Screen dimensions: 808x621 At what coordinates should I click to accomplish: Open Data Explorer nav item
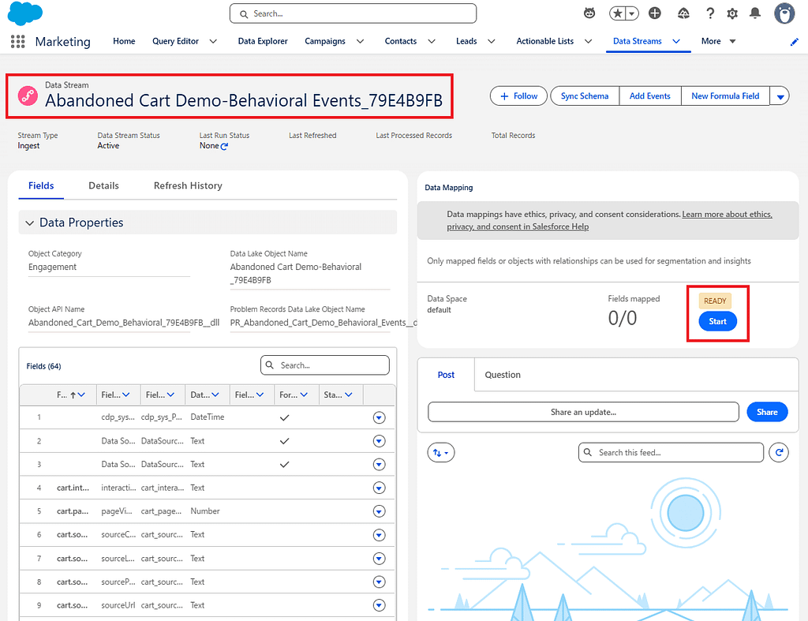tap(263, 41)
